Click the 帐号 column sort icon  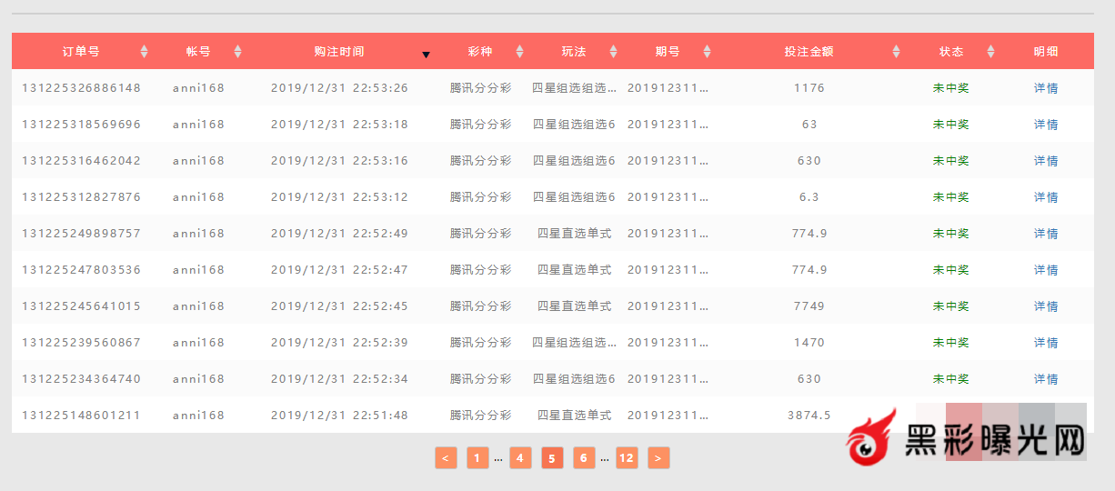(x=237, y=52)
